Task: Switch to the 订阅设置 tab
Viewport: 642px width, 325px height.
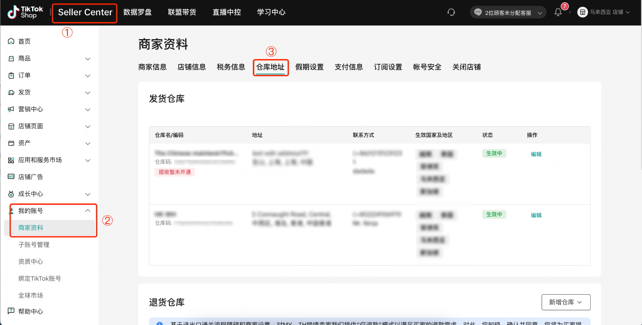Action: tap(388, 67)
